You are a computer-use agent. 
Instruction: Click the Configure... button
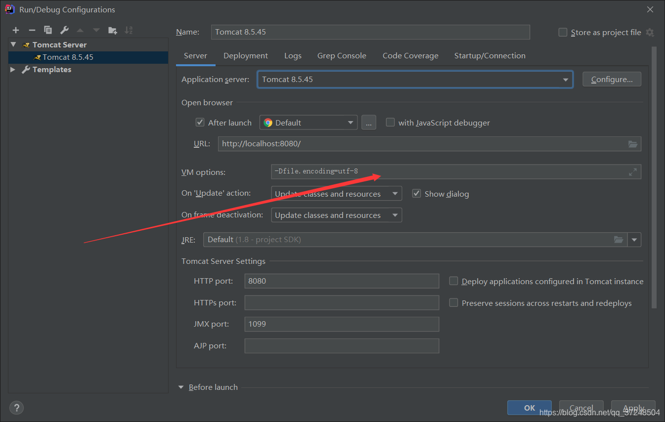(x=612, y=79)
